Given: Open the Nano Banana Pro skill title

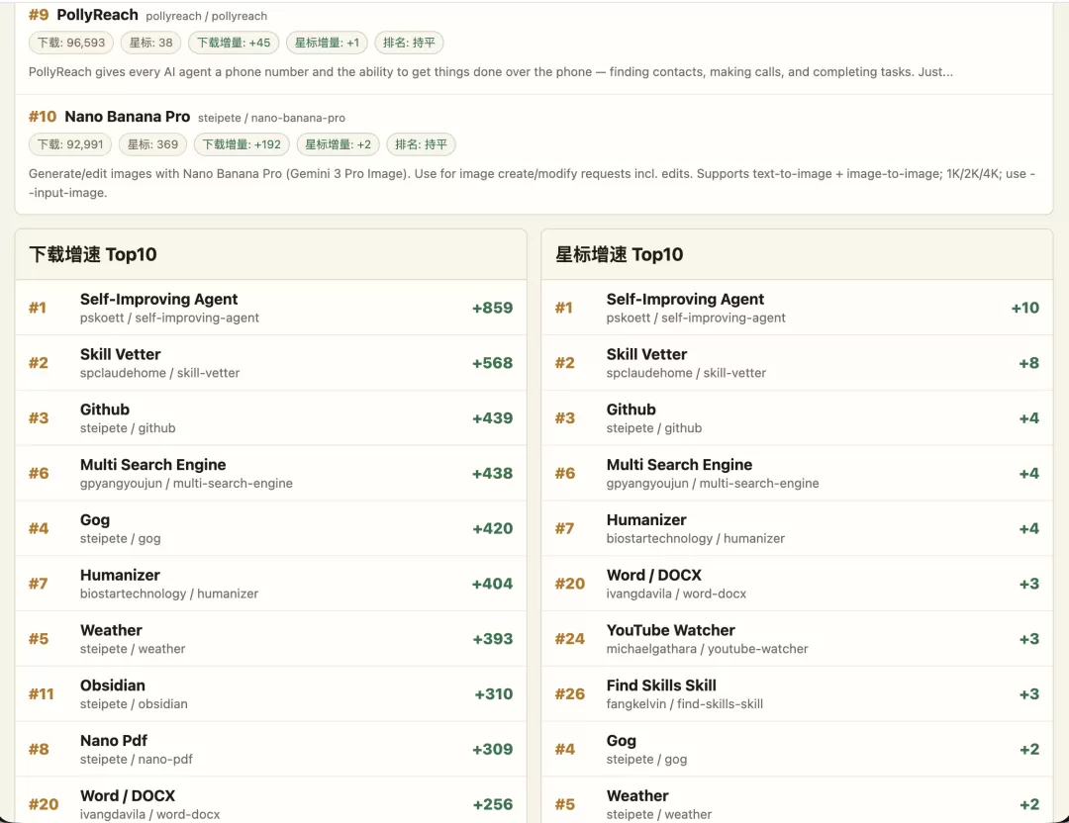Looking at the screenshot, I should (128, 117).
